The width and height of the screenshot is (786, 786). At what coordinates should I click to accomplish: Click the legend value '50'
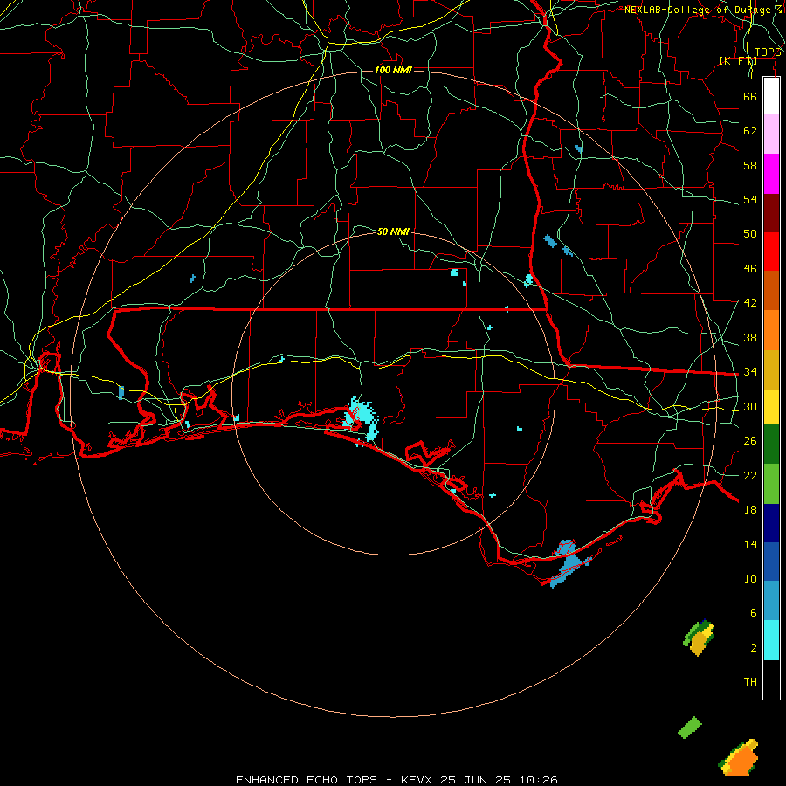750,234
